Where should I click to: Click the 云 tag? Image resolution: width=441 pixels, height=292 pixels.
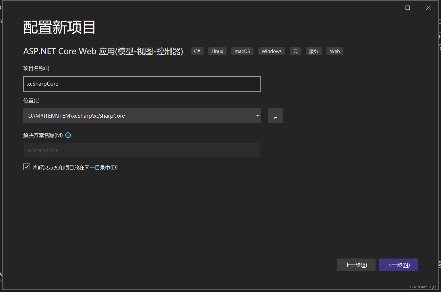[295, 51]
